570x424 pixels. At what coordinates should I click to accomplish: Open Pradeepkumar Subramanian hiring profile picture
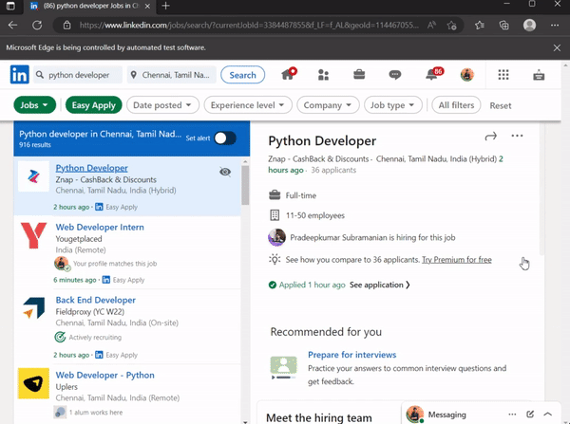pyautogui.click(x=277, y=237)
